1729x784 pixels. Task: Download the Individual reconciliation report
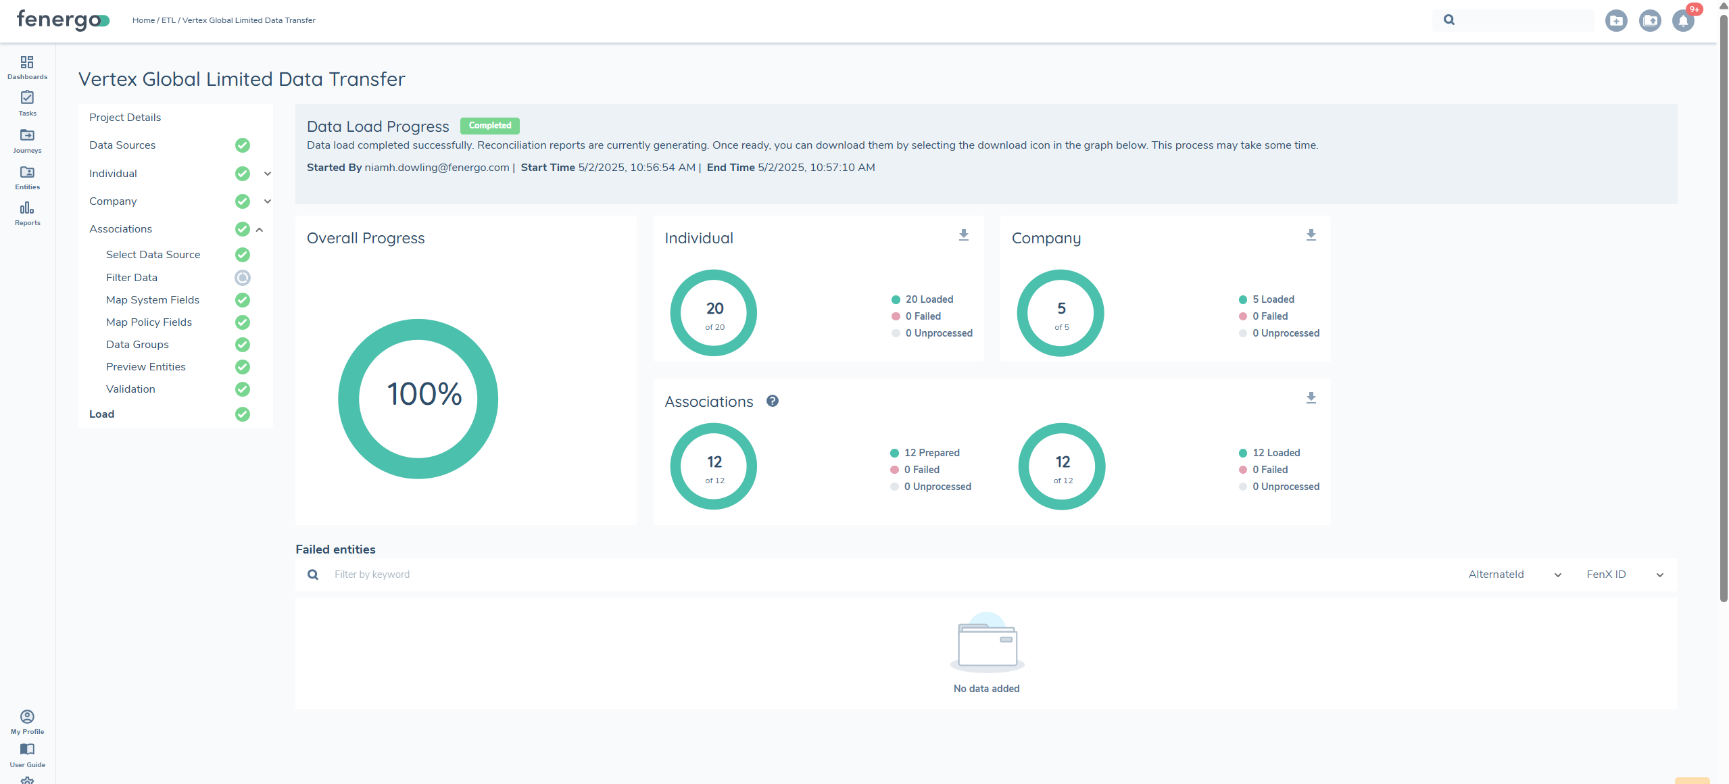tap(964, 235)
